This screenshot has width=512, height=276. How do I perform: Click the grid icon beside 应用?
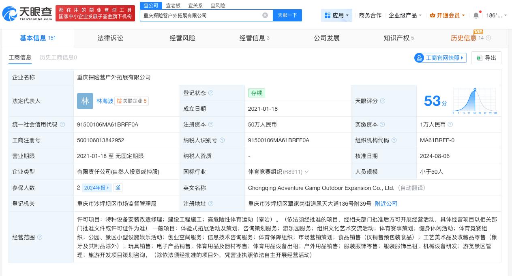pos(327,15)
